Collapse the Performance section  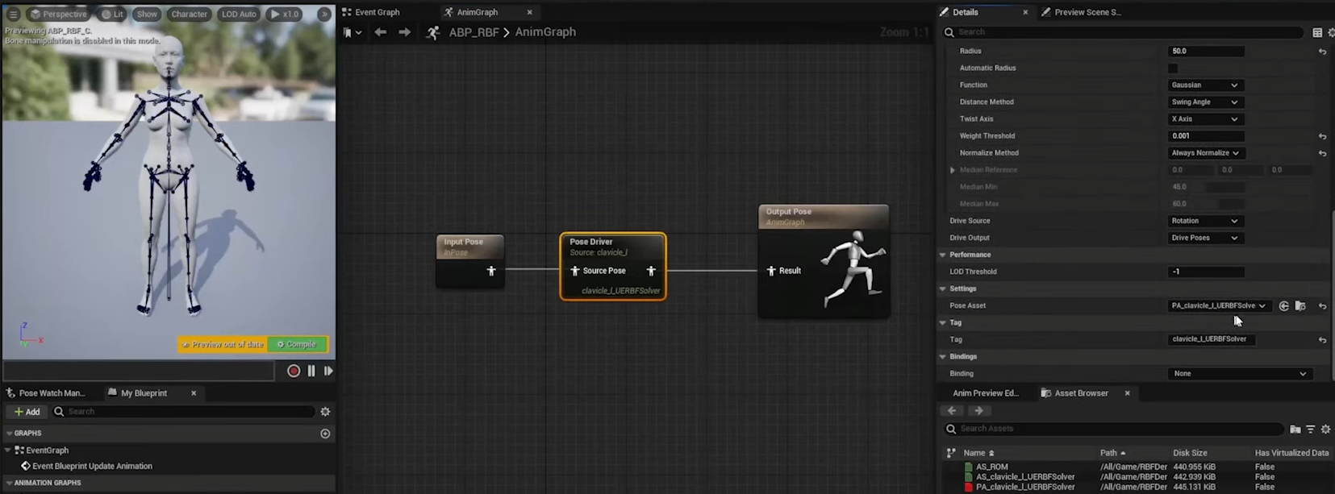click(943, 255)
